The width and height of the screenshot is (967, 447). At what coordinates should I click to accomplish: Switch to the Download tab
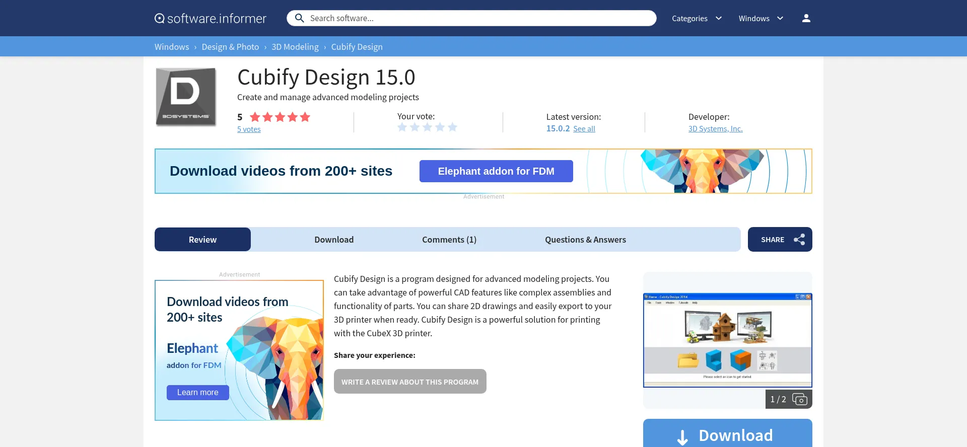click(334, 240)
